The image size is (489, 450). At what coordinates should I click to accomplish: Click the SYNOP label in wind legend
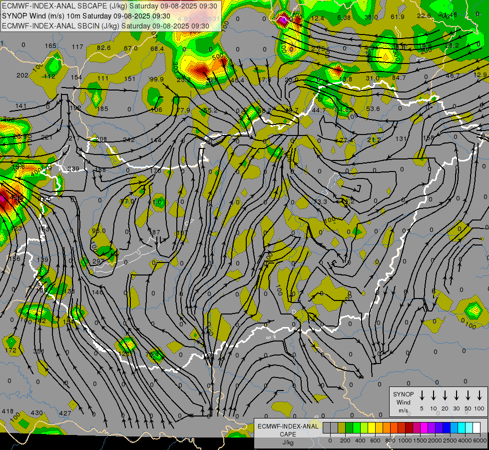[x=403, y=394]
